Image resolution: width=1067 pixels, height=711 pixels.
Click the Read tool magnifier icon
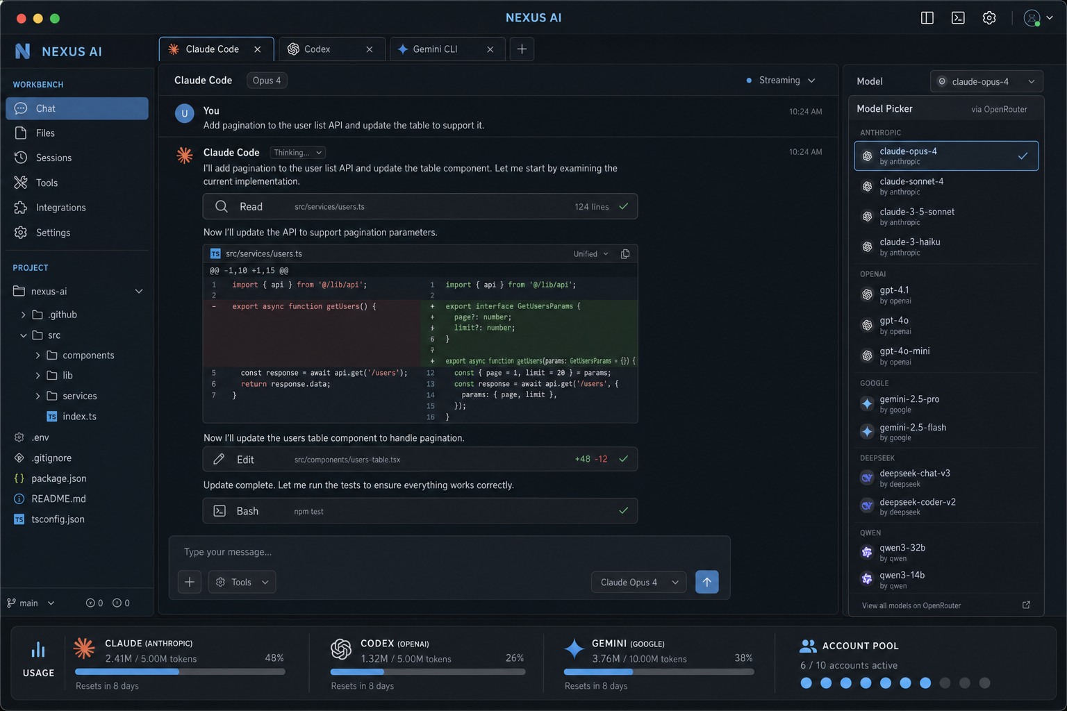click(222, 207)
